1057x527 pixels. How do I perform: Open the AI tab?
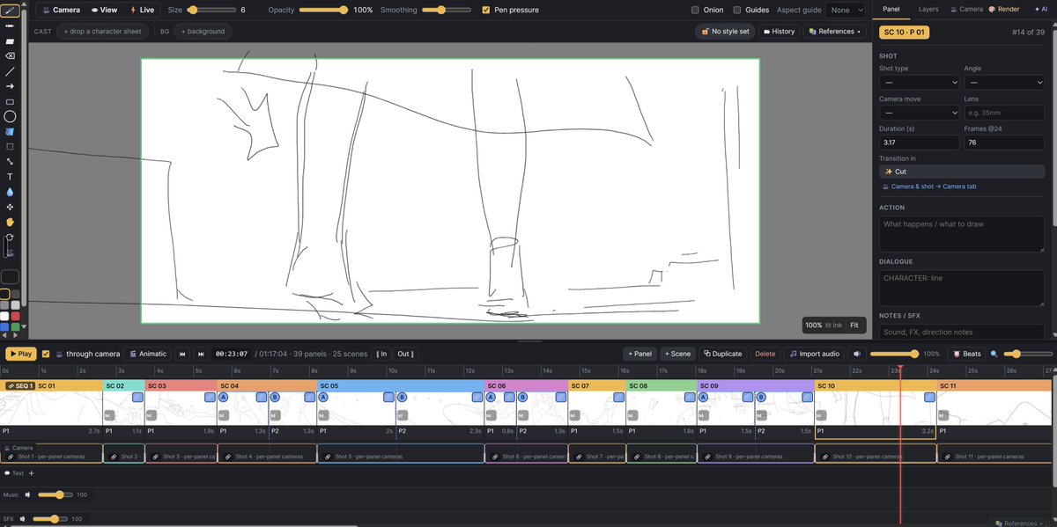click(1039, 9)
